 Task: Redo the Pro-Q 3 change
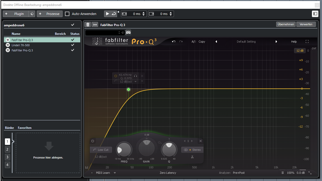coord(181,42)
